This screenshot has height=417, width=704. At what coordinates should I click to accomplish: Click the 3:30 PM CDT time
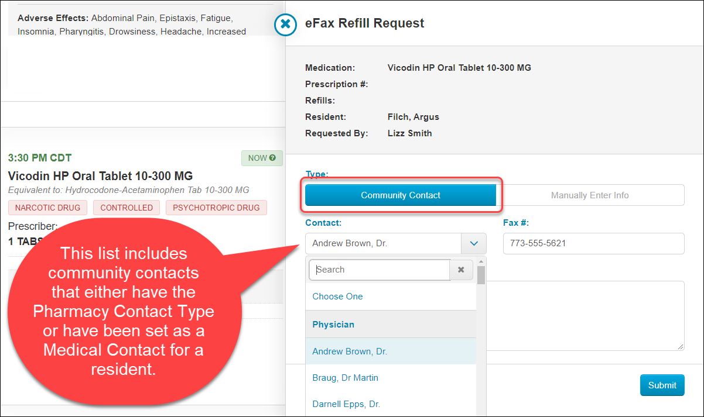[x=40, y=158]
